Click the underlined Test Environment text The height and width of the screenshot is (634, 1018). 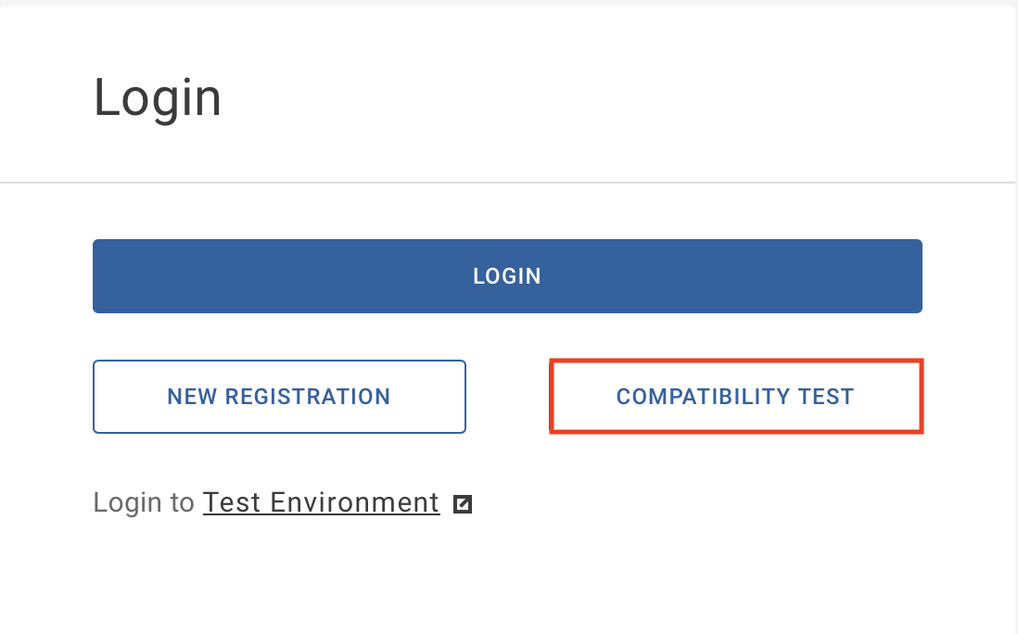pos(322,502)
